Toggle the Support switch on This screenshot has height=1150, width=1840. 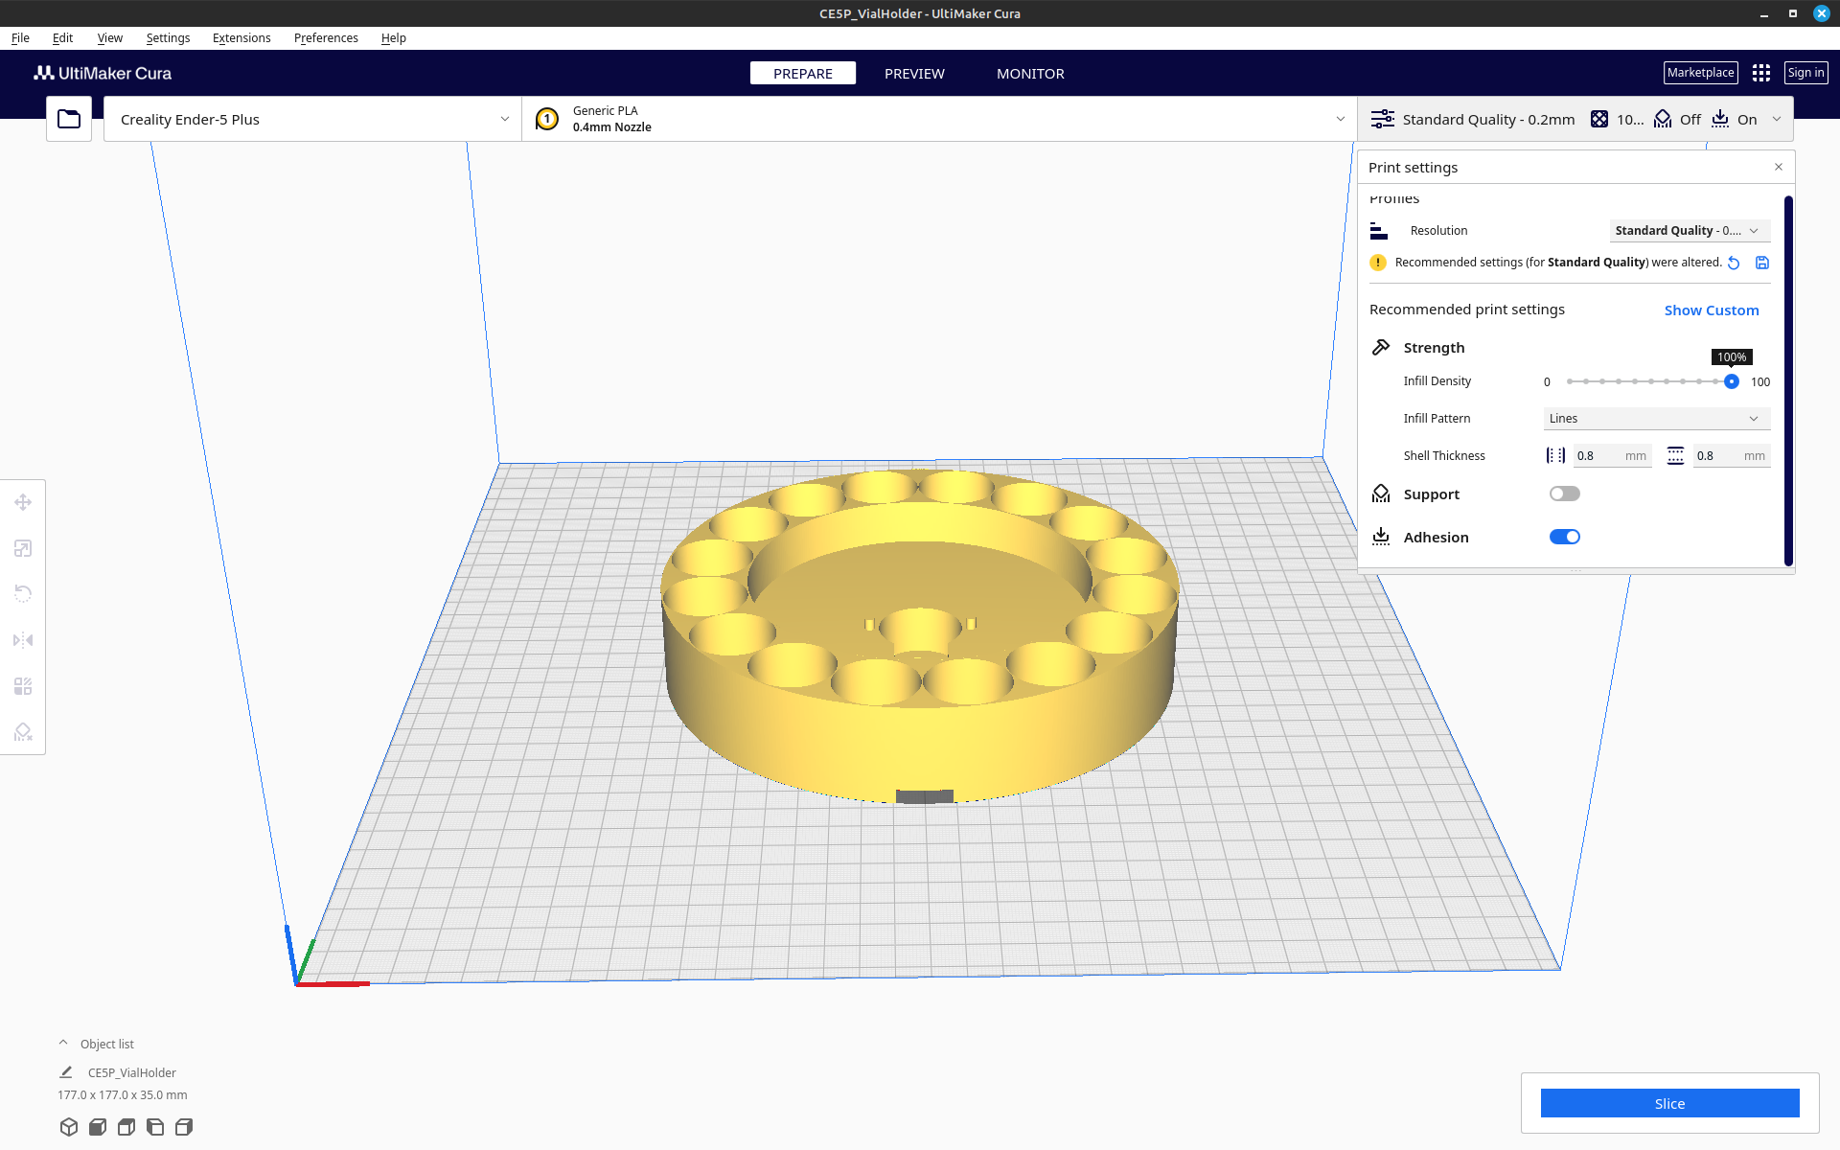(x=1565, y=494)
